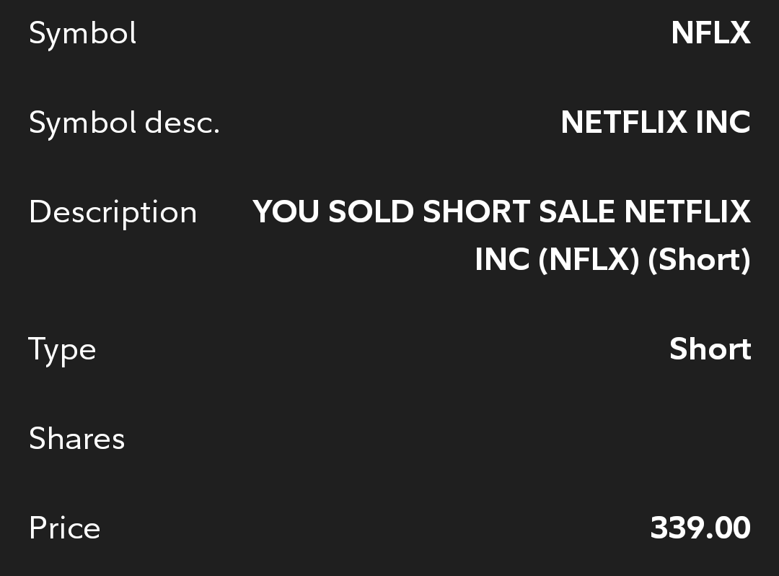Image resolution: width=779 pixels, height=576 pixels.
Task: Click the Description field label
Action: [x=113, y=212]
